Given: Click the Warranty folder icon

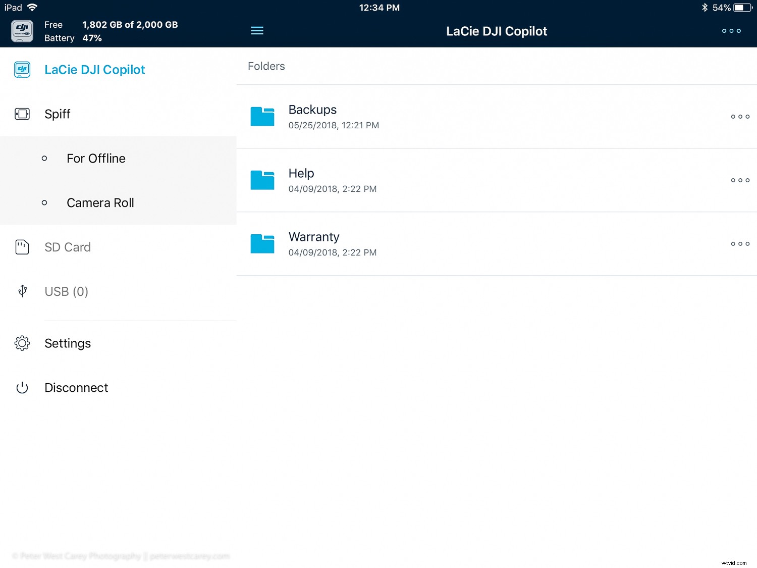Looking at the screenshot, I should click(x=262, y=243).
